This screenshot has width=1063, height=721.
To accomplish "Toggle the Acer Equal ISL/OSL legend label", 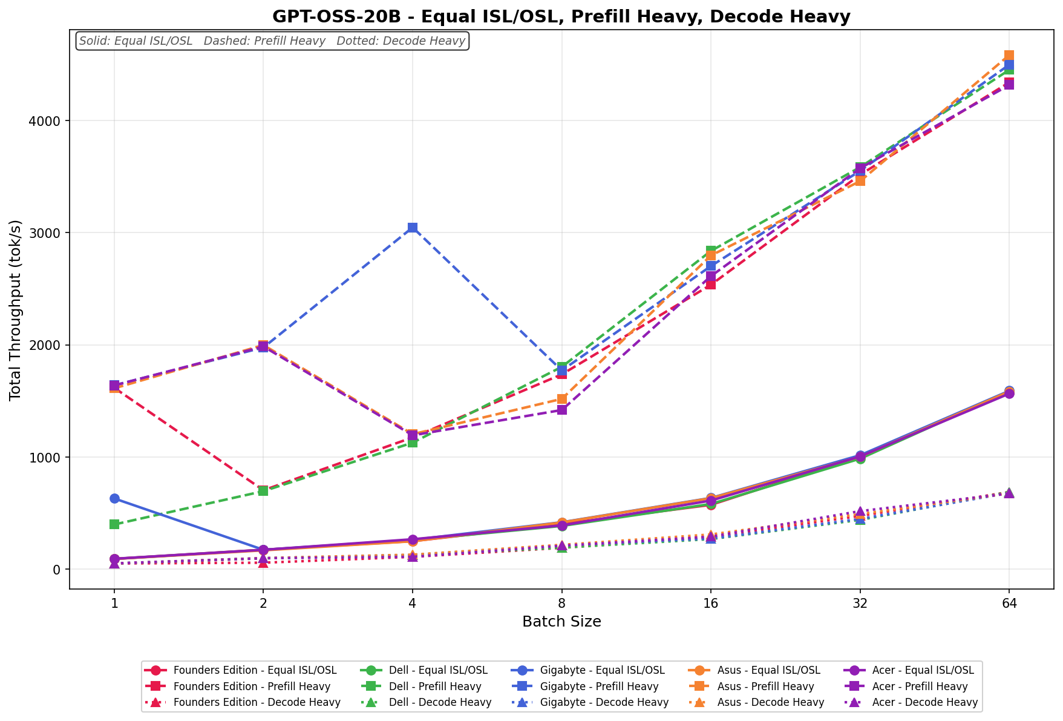I will click(923, 671).
